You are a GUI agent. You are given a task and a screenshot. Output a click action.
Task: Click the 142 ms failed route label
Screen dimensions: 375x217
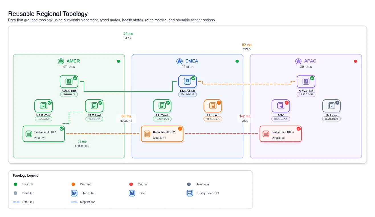tap(245, 118)
